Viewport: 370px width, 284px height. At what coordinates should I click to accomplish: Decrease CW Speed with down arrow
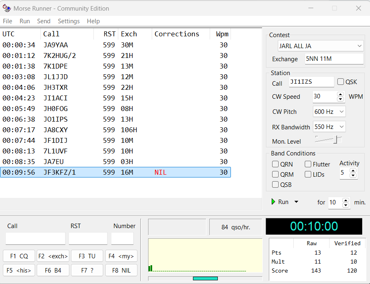click(340, 99)
